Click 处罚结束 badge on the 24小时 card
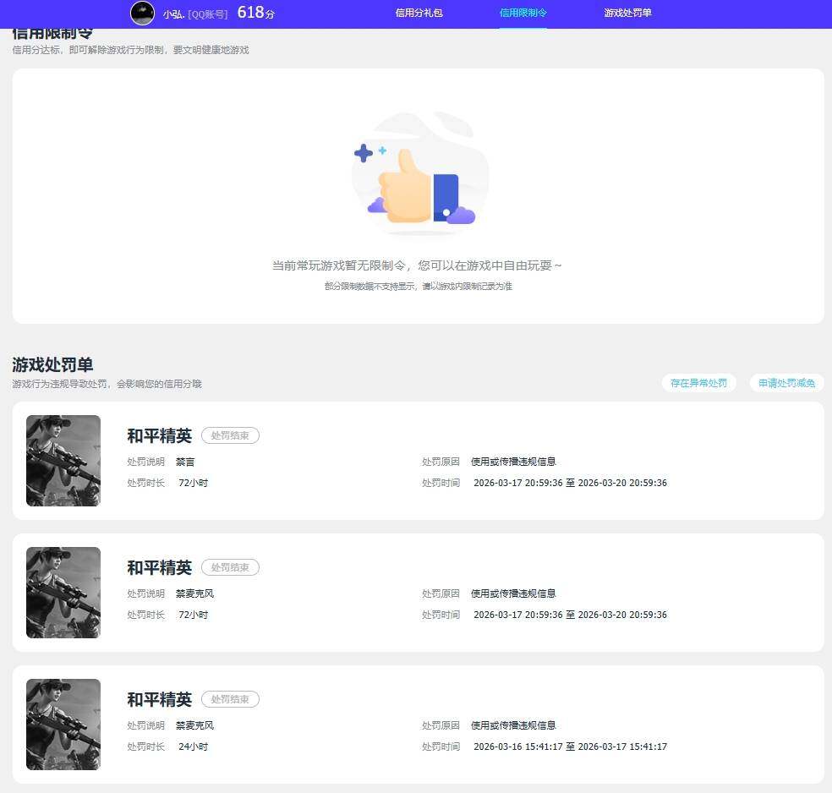Screen dimensions: 832x793 click(x=230, y=699)
